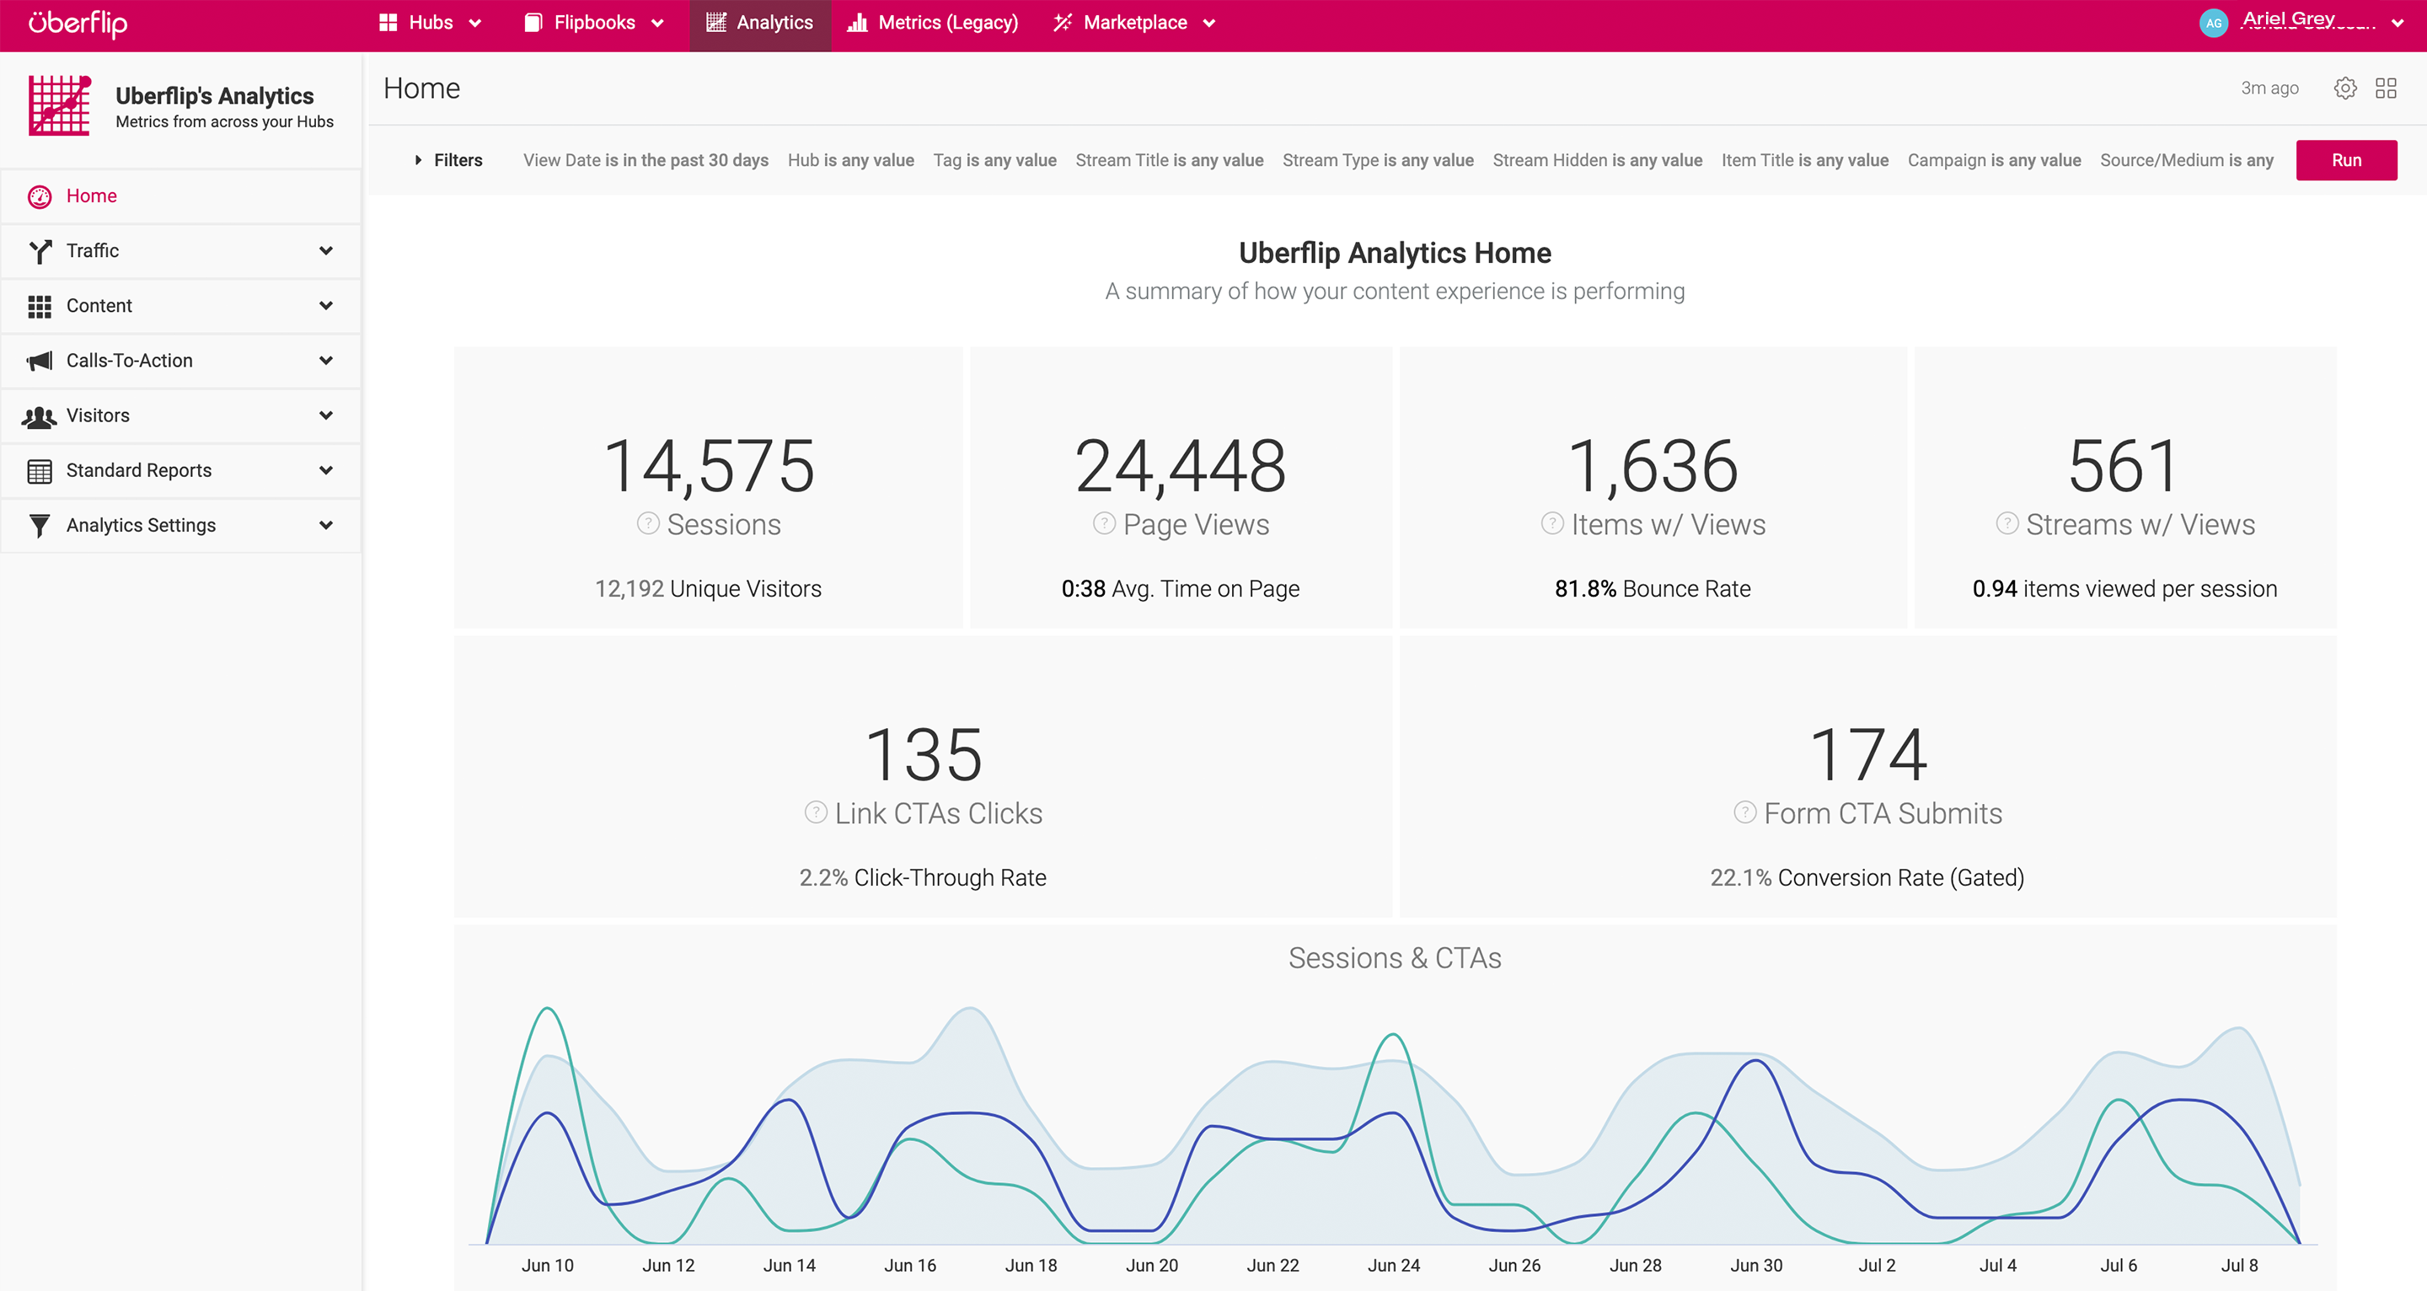Click the help icon beside Page Views

(1103, 523)
